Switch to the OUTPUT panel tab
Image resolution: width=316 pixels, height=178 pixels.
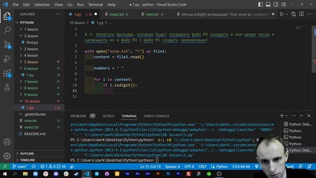point(108,116)
